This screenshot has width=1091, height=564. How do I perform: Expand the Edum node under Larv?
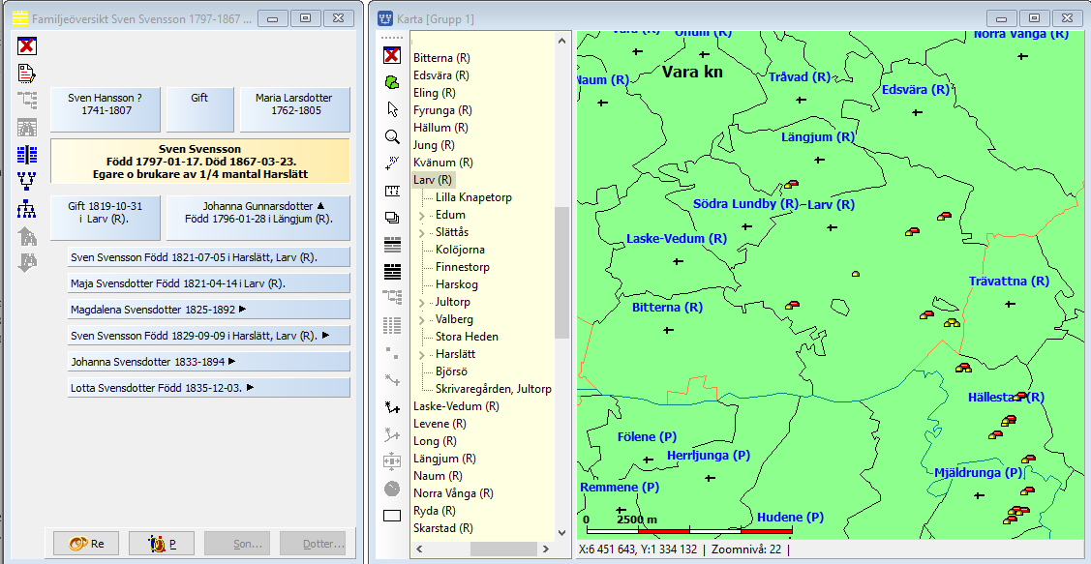[422, 216]
